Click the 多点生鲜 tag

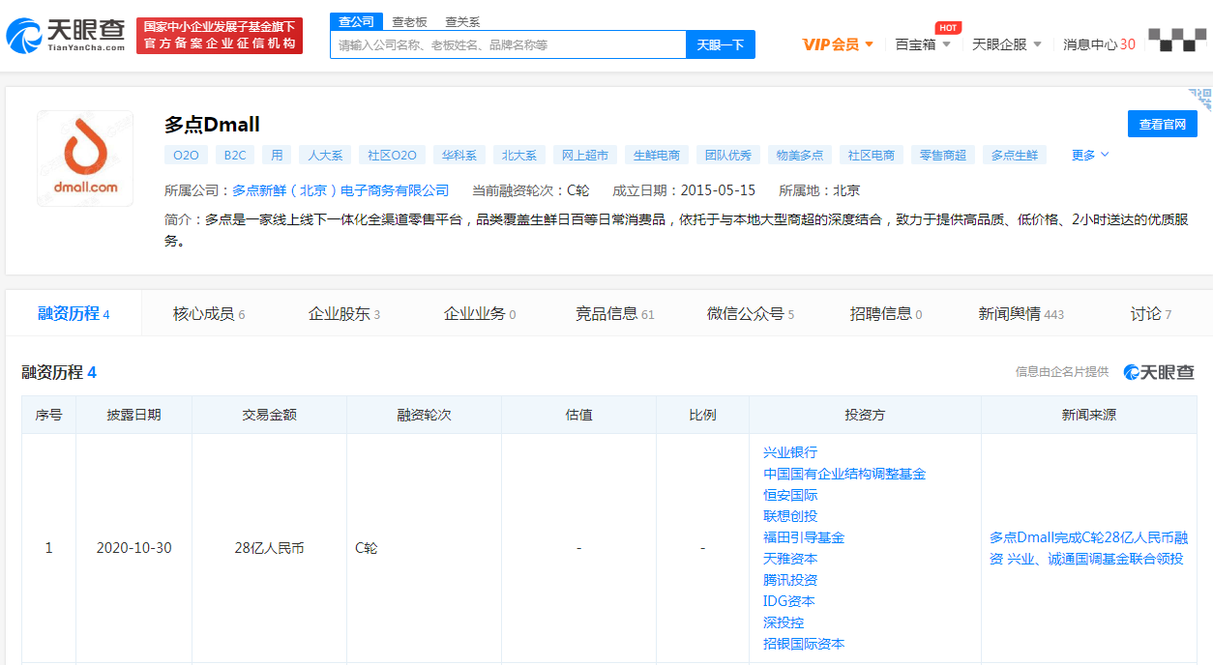[1015, 155]
